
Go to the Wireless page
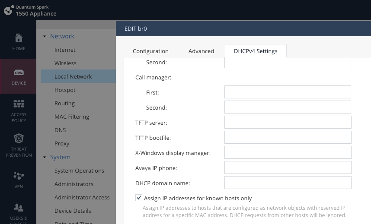click(65, 63)
